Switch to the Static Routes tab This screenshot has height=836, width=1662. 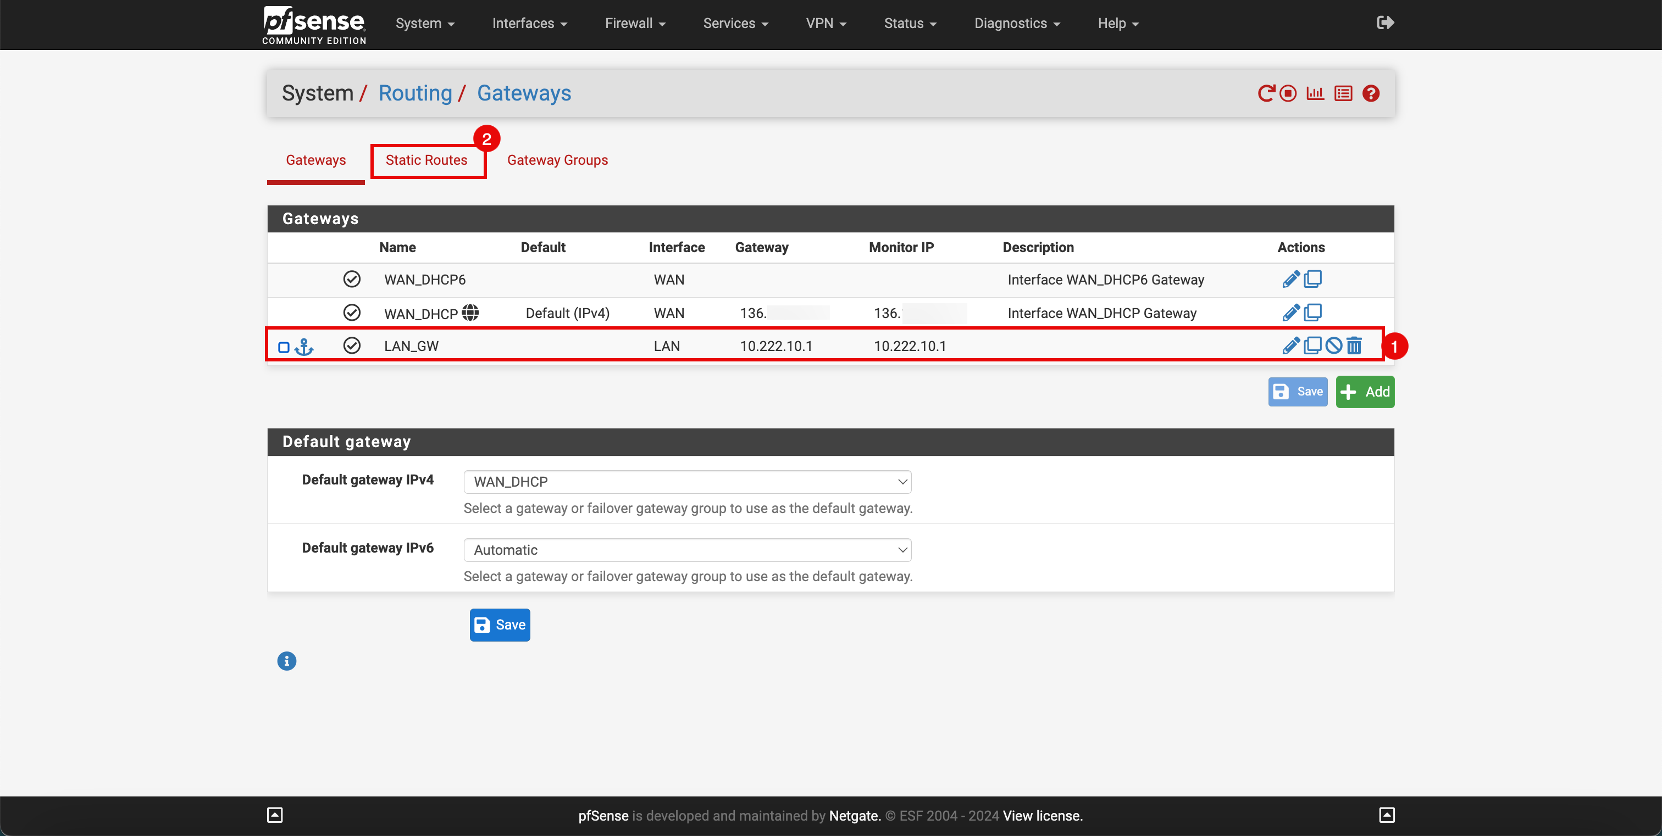425,160
